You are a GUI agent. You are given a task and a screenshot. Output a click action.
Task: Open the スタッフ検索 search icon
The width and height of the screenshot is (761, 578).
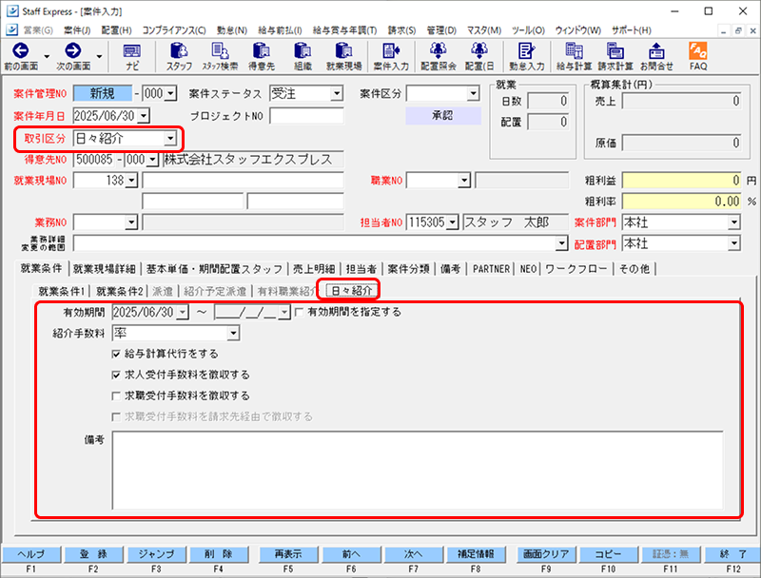(x=221, y=57)
